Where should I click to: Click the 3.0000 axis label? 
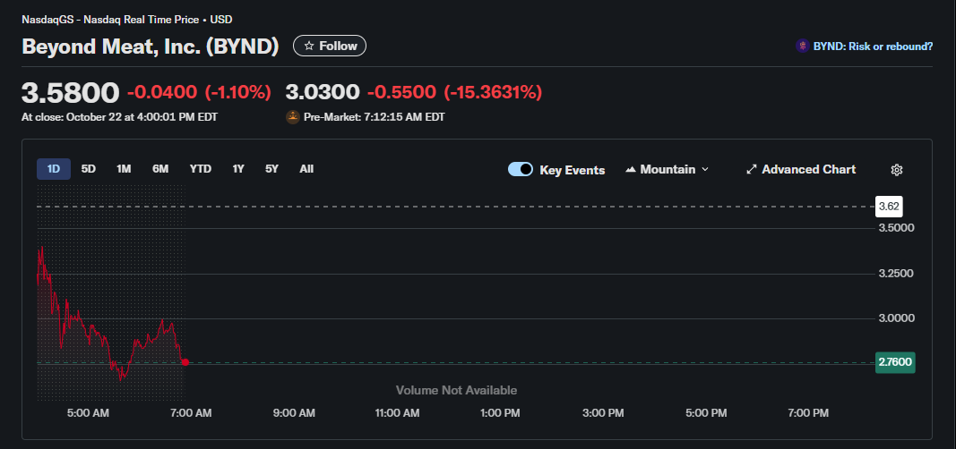tap(896, 318)
